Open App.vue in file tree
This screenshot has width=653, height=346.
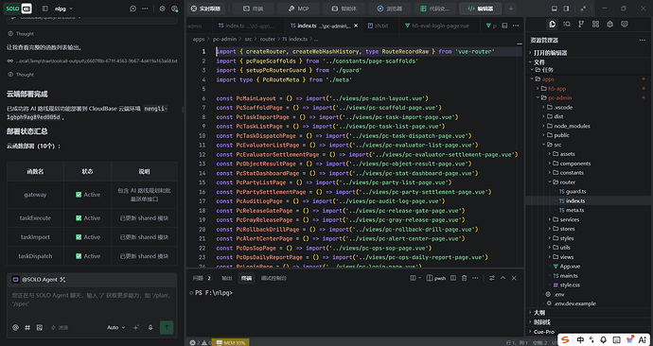(x=589, y=267)
